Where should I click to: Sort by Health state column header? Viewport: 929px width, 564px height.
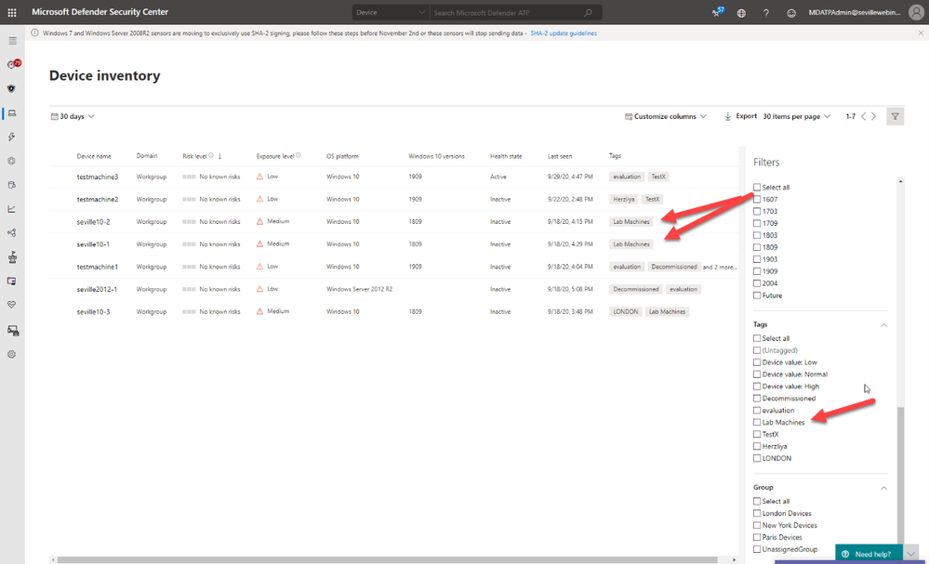pos(506,156)
